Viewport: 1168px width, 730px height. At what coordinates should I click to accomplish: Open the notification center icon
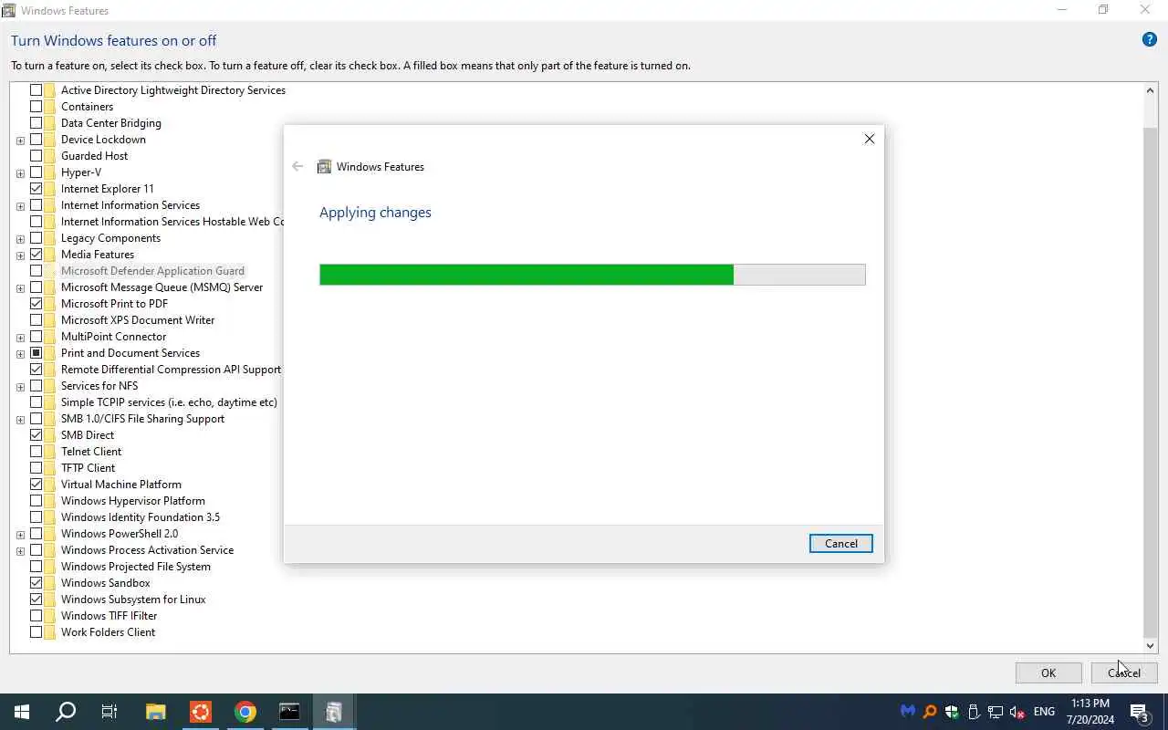tap(1140, 712)
